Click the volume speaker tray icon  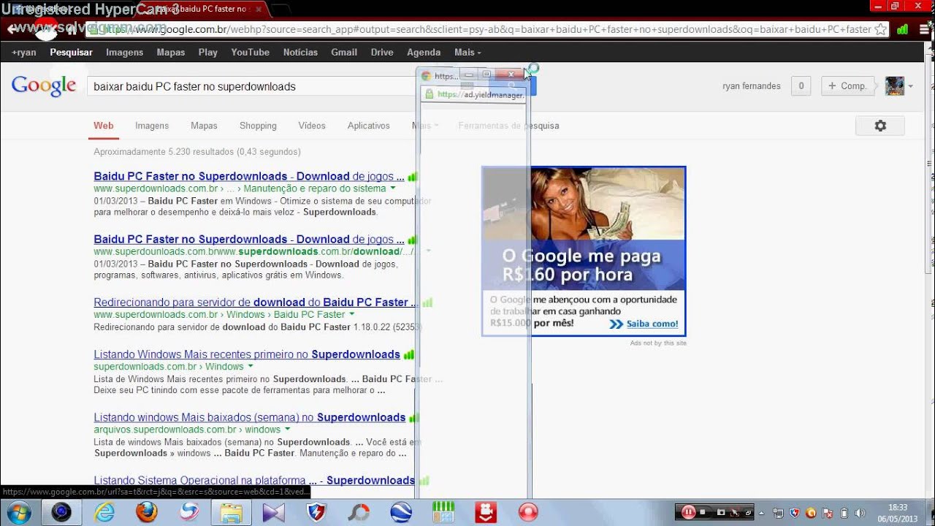pyautogui.click(x=859, y=513)
